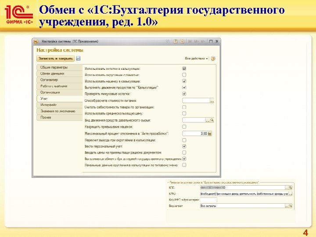
Task: Maximize the Настройка системы window
Action: click(x=211, y=41)
